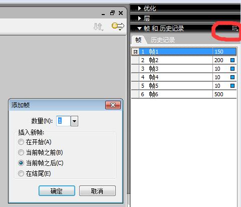Click the blue square marker on frame 2
241x207 pixels.
pos(232,60)
